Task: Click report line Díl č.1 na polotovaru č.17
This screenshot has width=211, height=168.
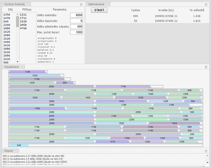Action: [x=34, y=156]
